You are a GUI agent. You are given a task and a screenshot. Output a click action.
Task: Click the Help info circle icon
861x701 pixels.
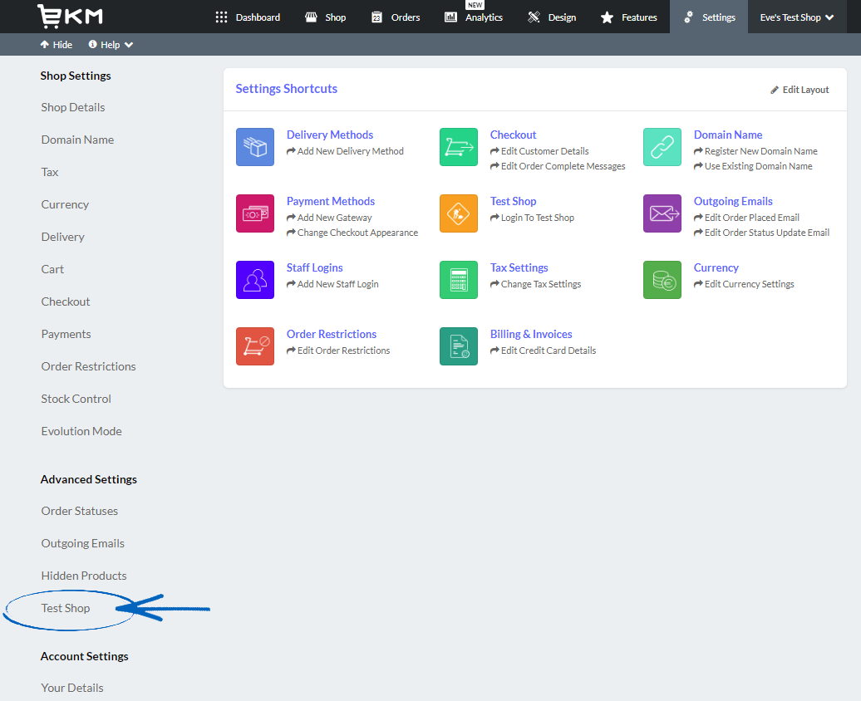click(93, 45)
